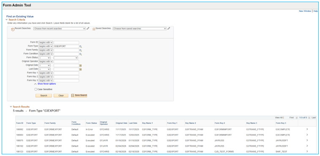Viewport: 320px width, 156px height.
Task: Click the In Error status cell
Action: coord(89,130)
